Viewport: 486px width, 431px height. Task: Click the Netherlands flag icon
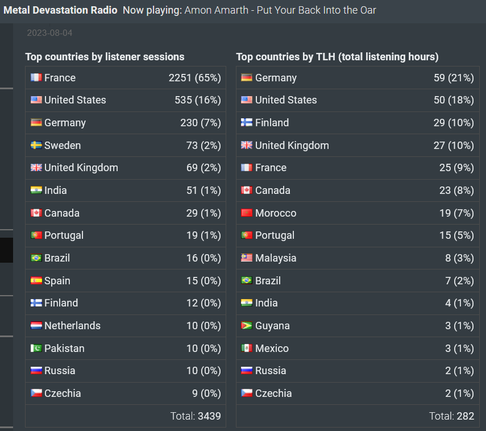click(36, 326)
